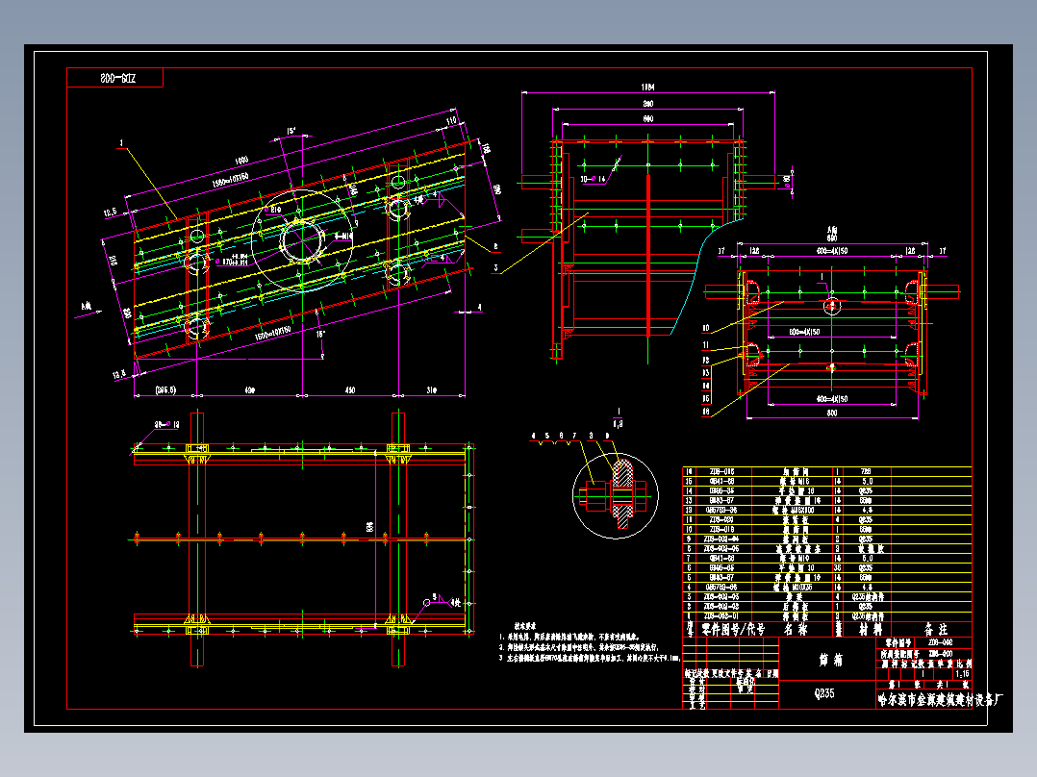
Task: Click the 1:15 scale value in title block
Action: tap(962, 674)
